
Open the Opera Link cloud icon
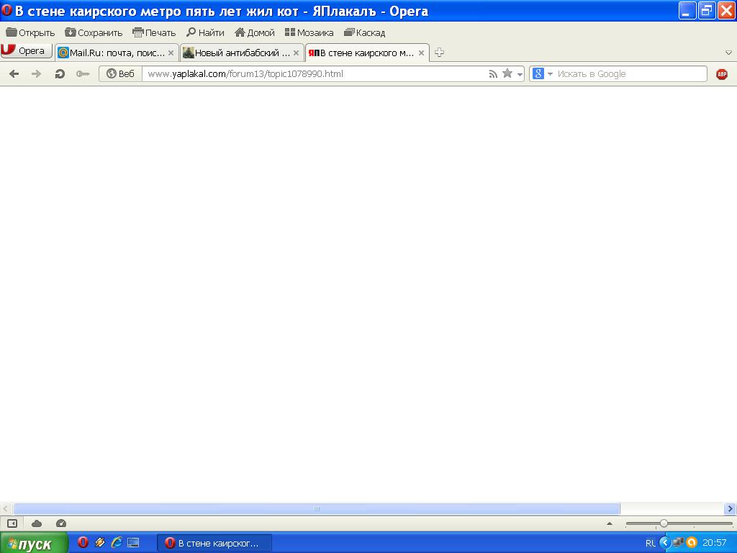(x=37, y=523)
